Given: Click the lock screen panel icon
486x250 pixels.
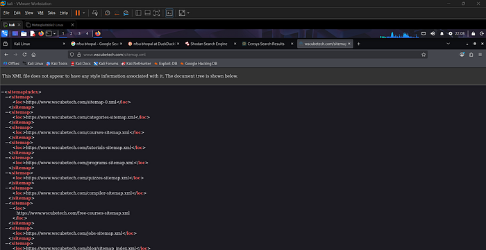Looking at the screenshot, I should point(474,33).
